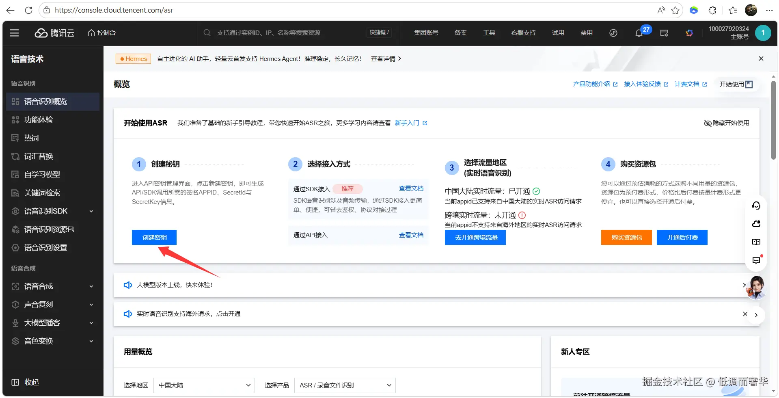The width and height of the screenshot is (779, 398).
Task: Add this page to favorites with the star
Action: click(x=675, y=10)
